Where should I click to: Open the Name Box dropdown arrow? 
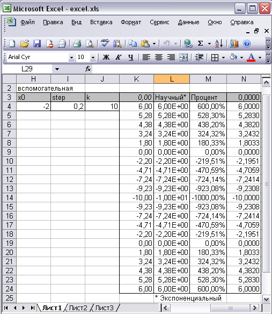click(x=57, y=69)
